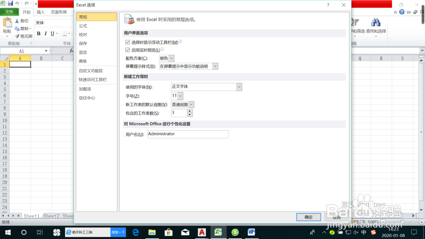Toggle Underline formatting in ribbon
425x239 pixels.
point(52,34)
